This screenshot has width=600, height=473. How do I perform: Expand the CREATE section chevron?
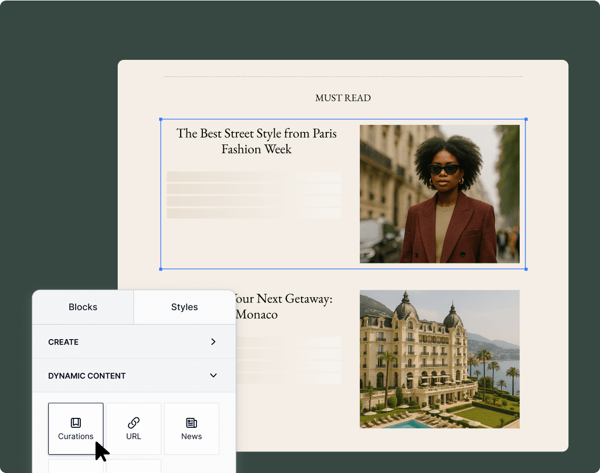point(213,342)
